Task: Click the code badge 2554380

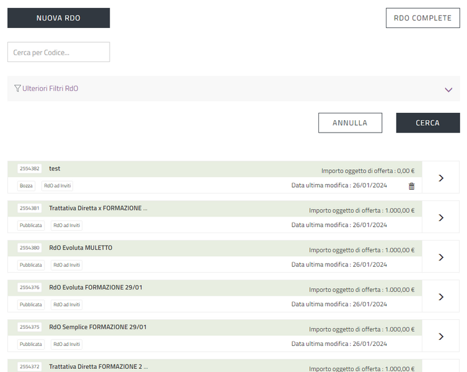Action: click(30, 248)
